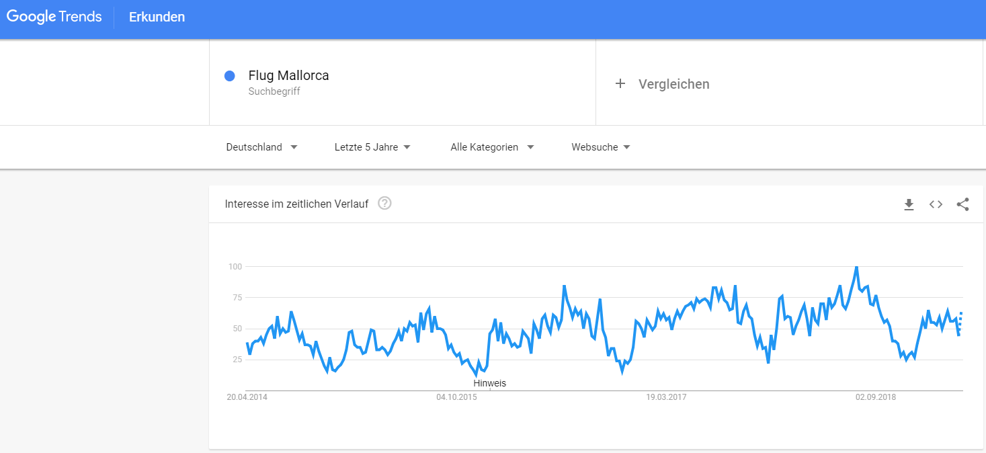Download the interest over time CSV
This screenshot has height=453, width=986.
tap(909, 204)
